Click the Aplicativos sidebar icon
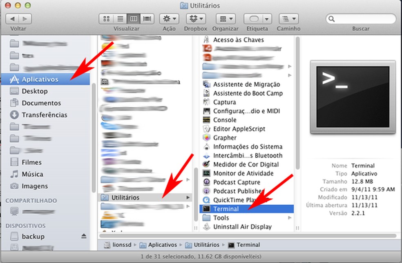Viewport: 402px width, 263px height. tap(14, 79)
